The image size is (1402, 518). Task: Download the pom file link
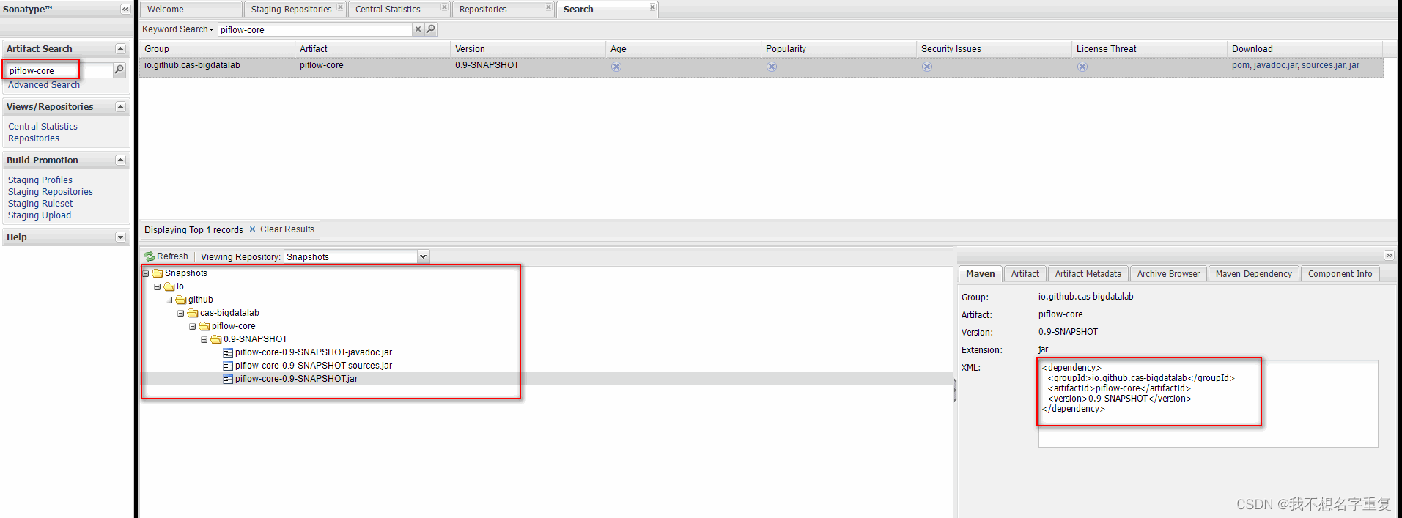[x=1241, y=65]
